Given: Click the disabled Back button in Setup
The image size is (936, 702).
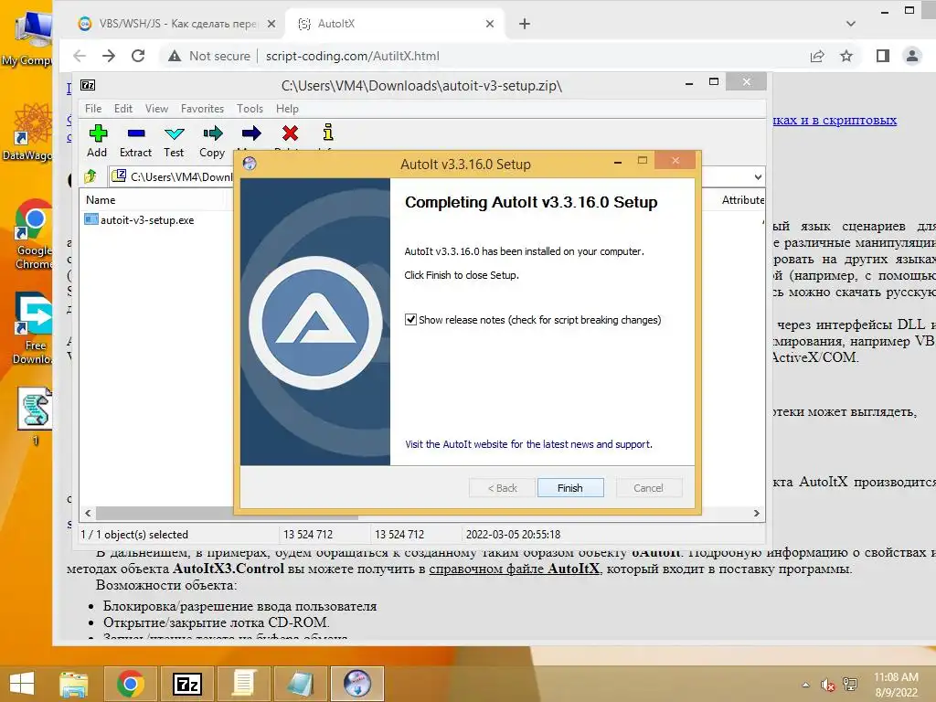Looking at the screenshot, I should (x=502, y=488).
